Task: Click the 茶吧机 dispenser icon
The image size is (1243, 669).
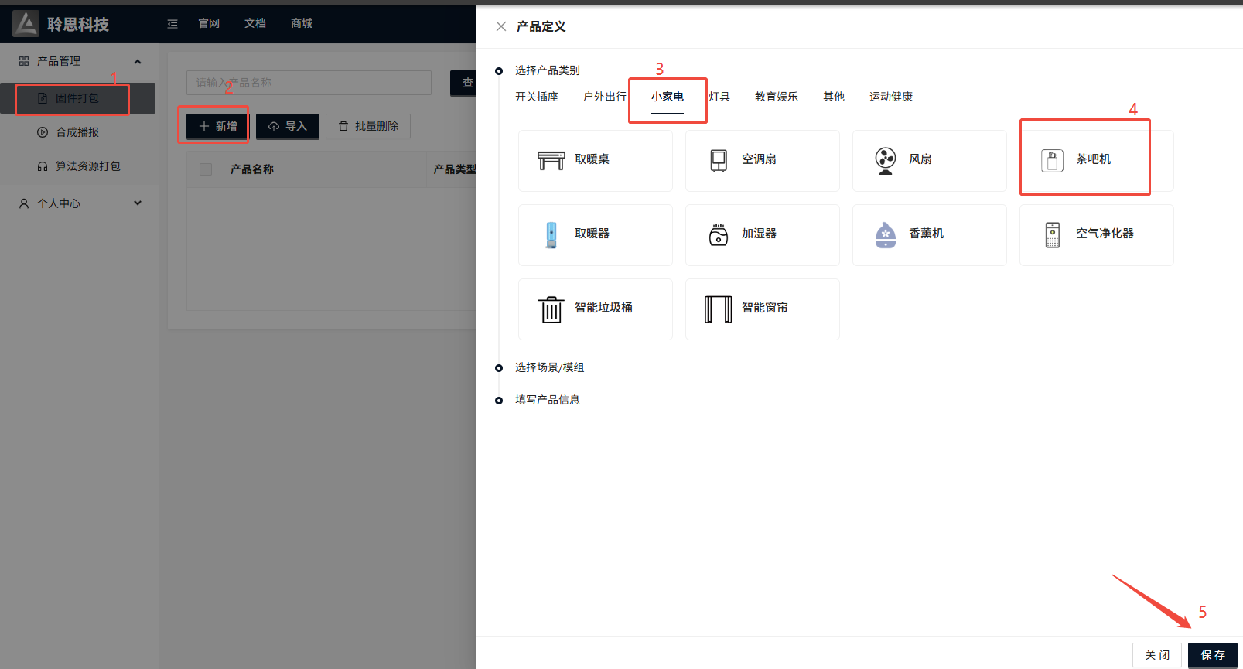Action: (x=1052, y=160)
